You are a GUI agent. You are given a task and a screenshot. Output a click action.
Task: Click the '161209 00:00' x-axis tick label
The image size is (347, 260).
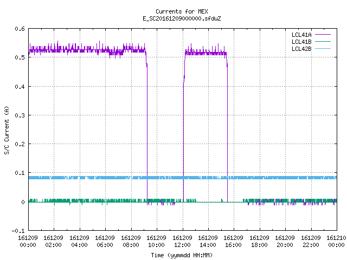[28, 242]
